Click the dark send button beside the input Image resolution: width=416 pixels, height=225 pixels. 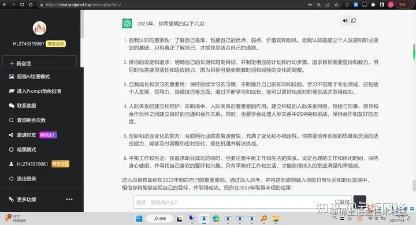click(x=360, y=202)
